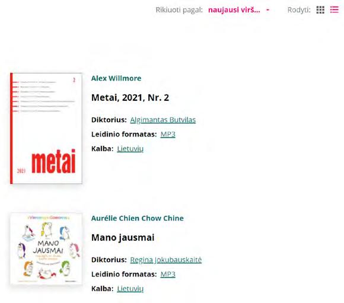
Task: Click the Rodyti view label
Action: click(x=299, y=10)
